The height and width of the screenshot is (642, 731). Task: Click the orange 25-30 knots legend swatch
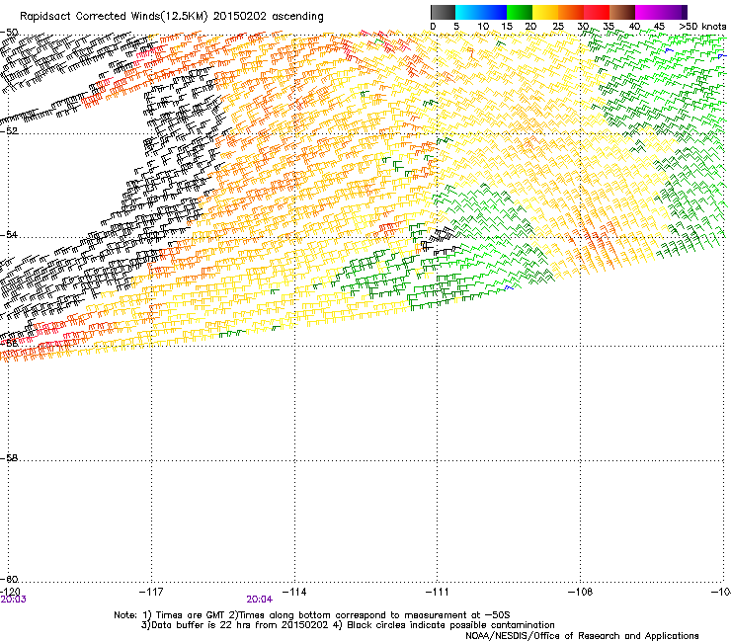[571, 12]
